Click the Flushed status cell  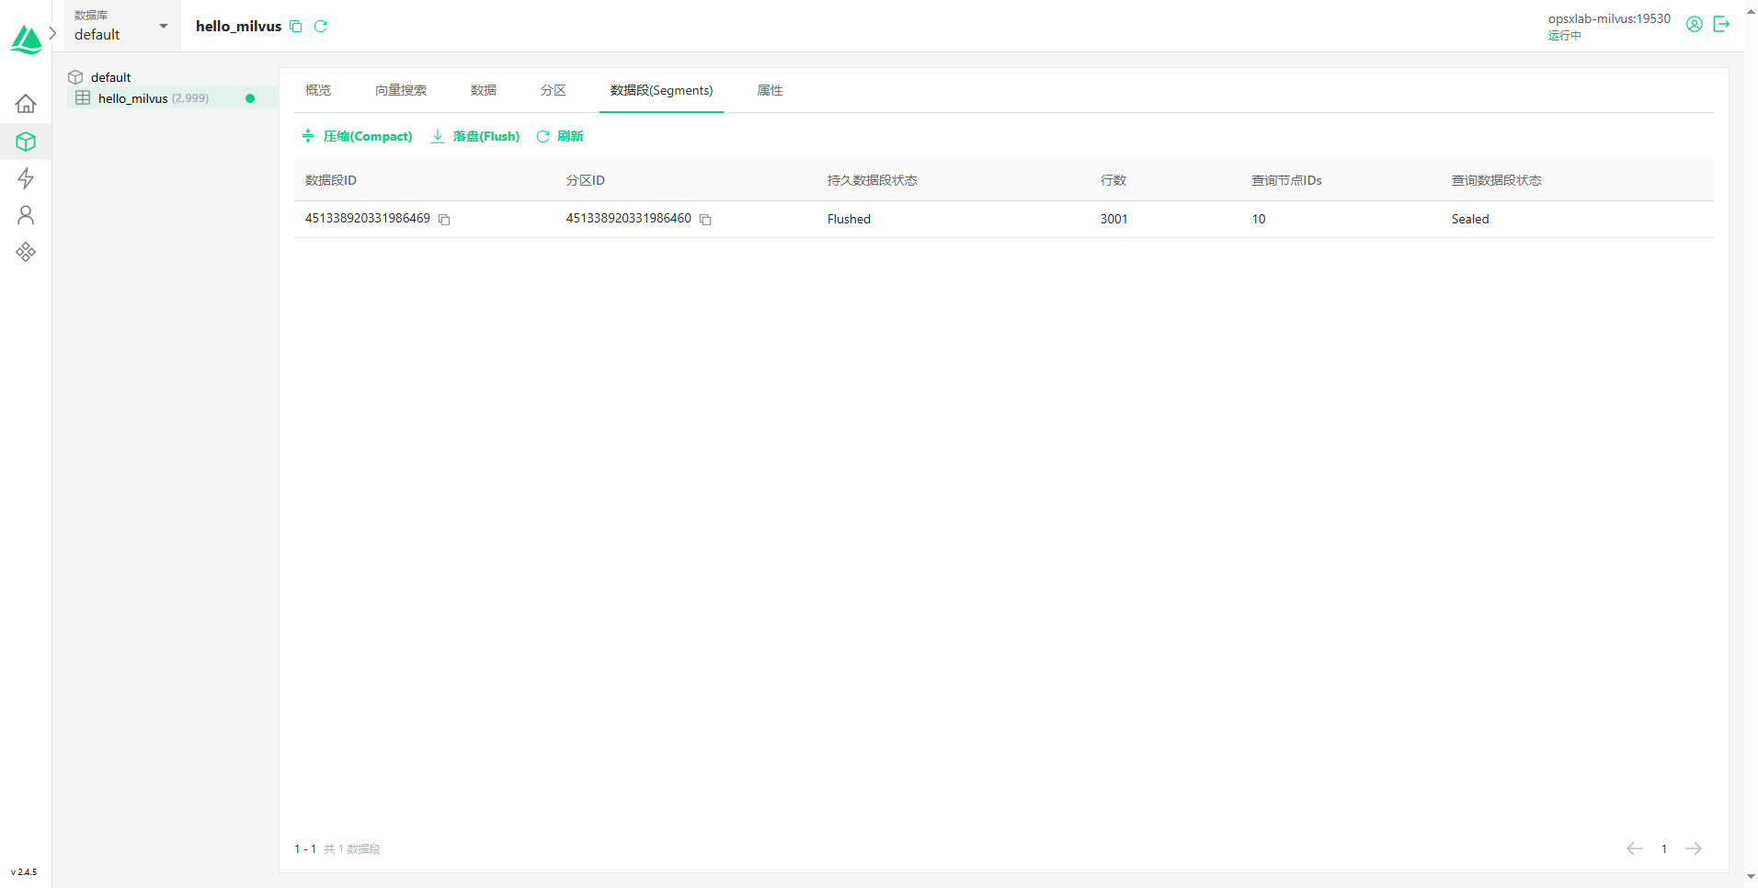[x=849, y=219]
